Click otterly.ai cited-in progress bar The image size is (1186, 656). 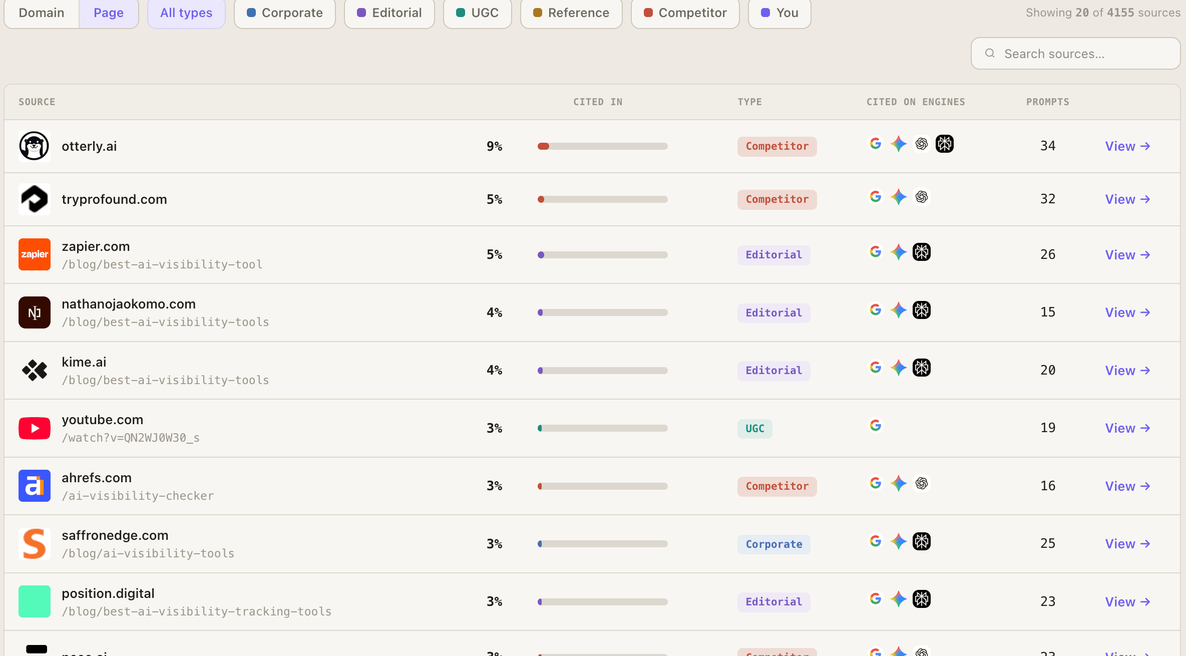[x=602, y=146]
